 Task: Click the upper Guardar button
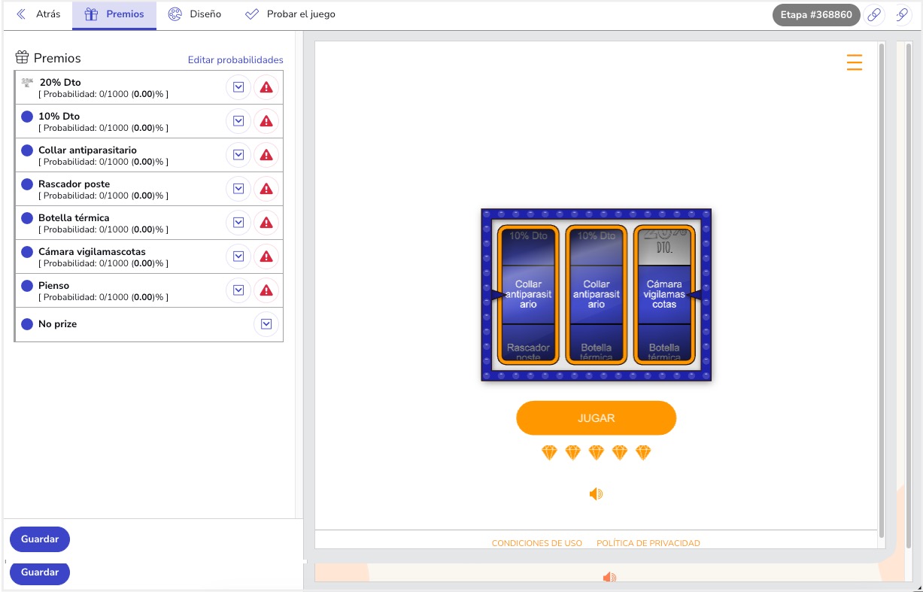40,539
